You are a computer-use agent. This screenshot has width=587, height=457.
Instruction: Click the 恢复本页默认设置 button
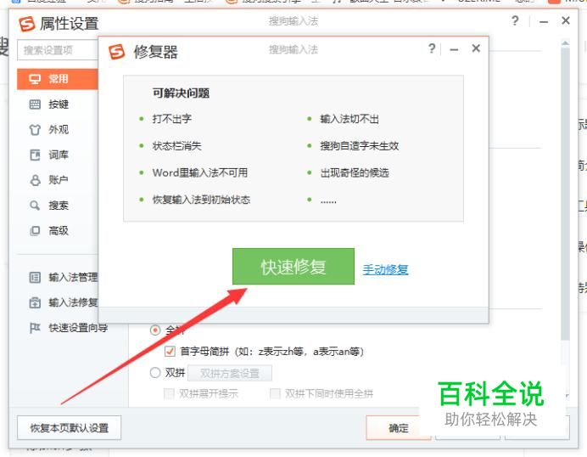coord(70,428)
